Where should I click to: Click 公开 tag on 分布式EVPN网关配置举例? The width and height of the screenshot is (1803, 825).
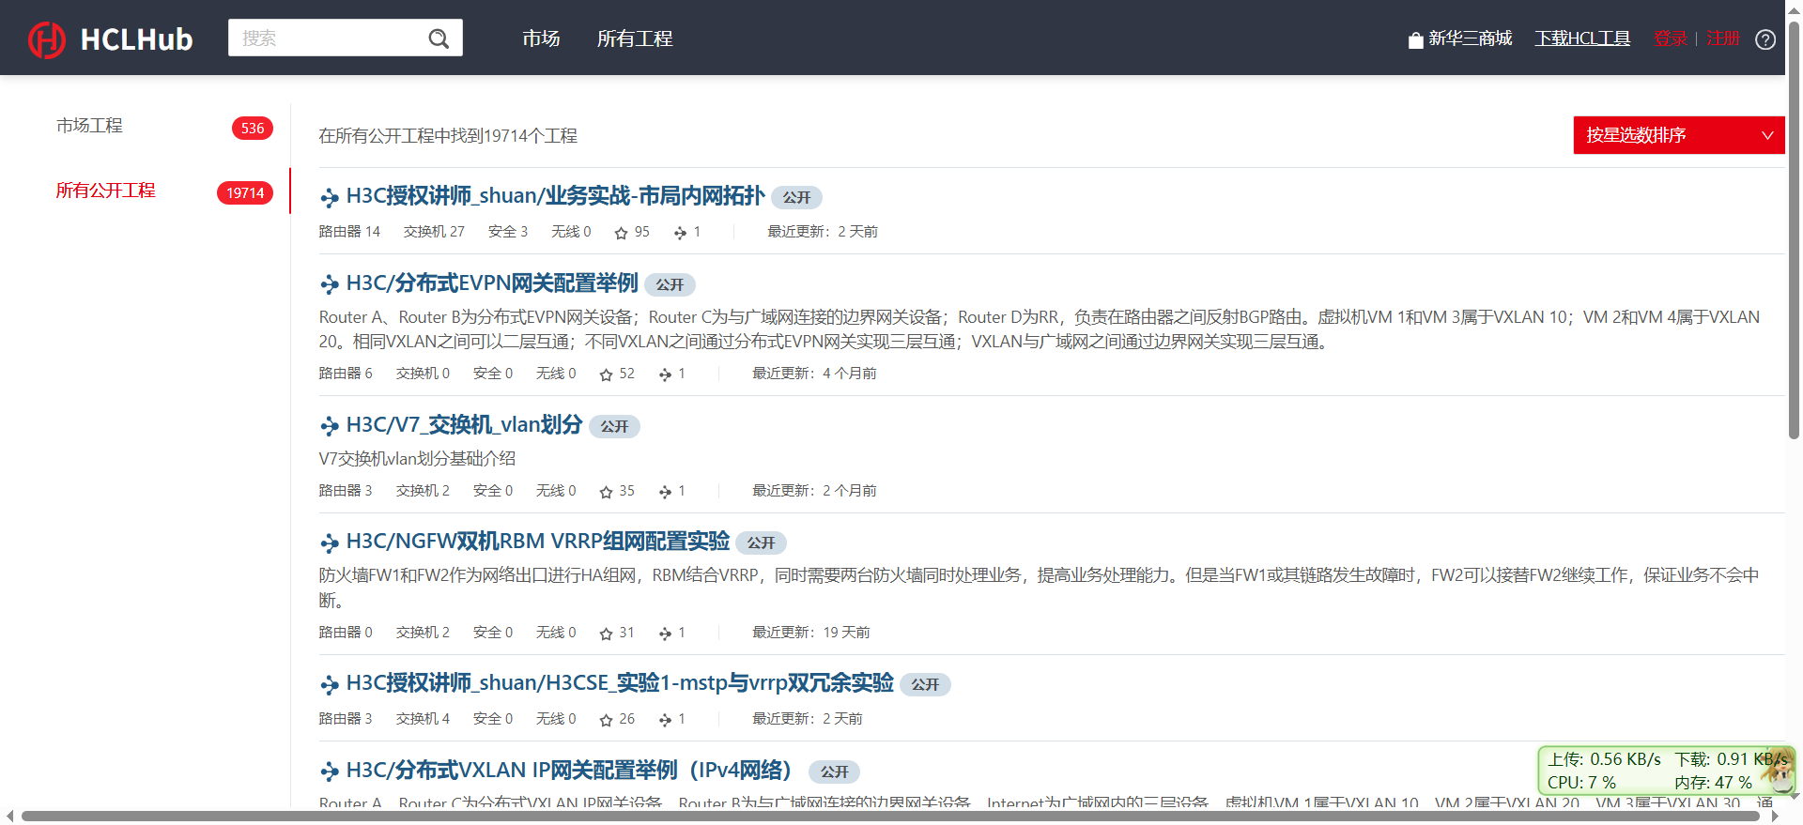tap(670, 285)
